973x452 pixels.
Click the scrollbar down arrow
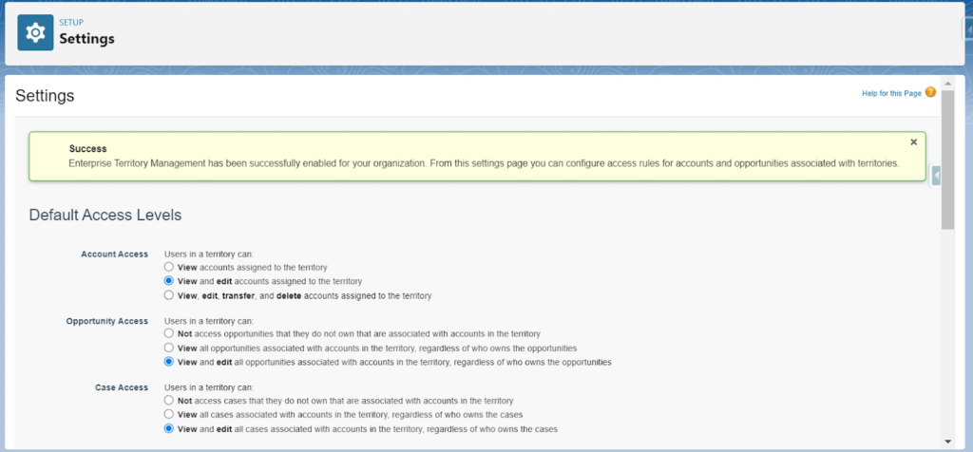point(947,441)
